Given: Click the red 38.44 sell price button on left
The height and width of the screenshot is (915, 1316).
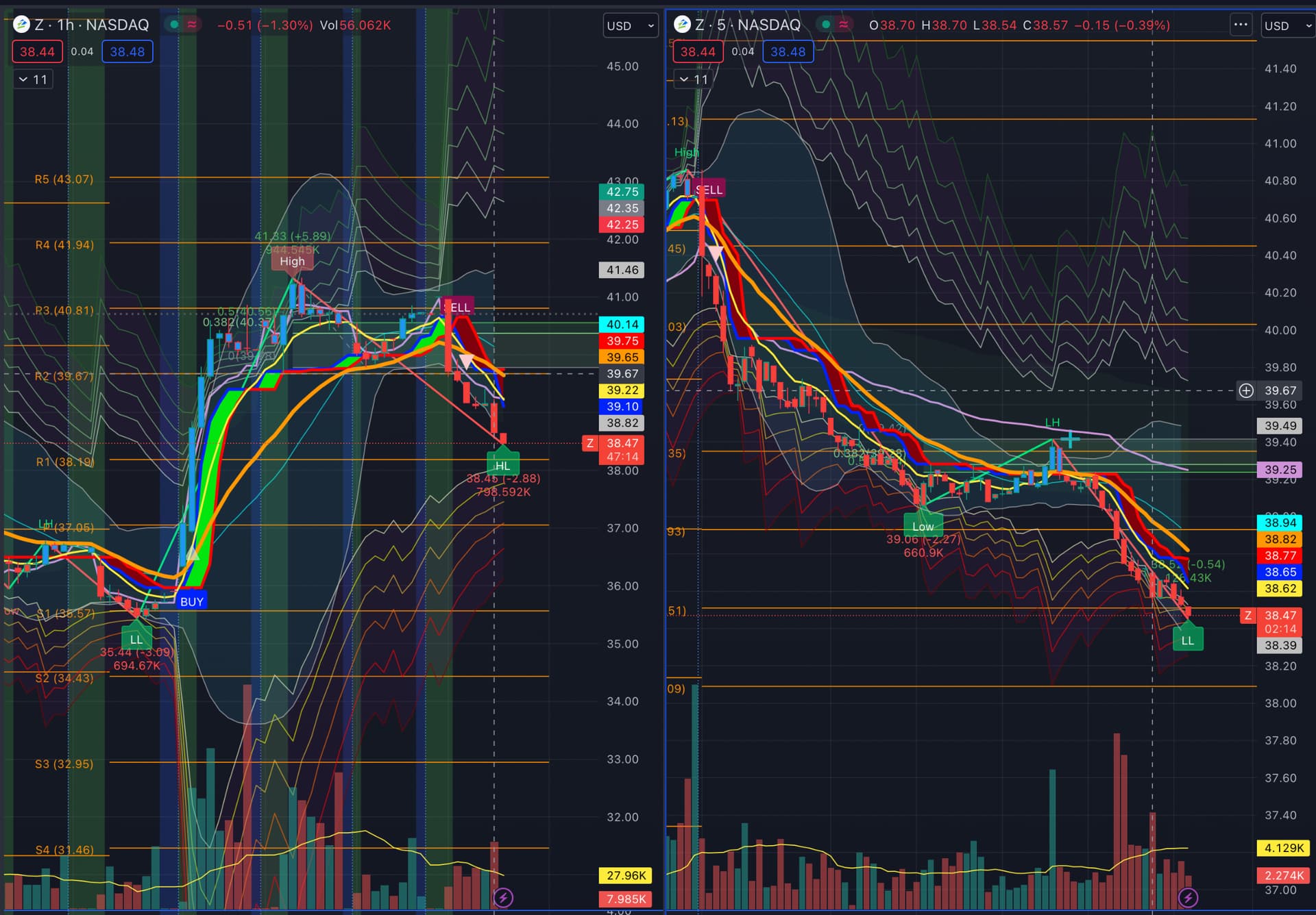Looking at the screenshot, I should pyautogui.click(x=37, y=51).
